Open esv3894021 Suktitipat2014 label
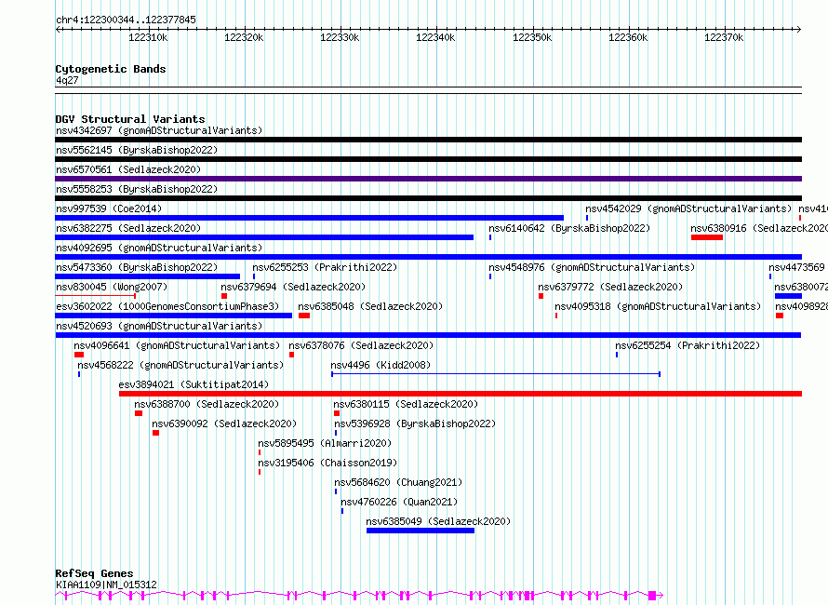828x605 pixels. pyautogui.click(x=194, y=384)
